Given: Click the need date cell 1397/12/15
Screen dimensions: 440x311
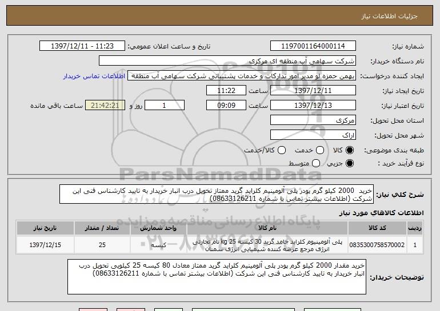Looking at the screenshot, I should click(45, 245).
